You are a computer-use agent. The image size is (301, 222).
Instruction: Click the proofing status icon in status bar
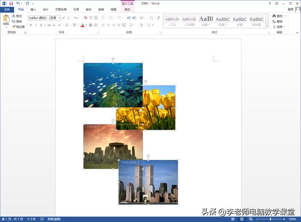pyautogui.click(x=42, y=219)
